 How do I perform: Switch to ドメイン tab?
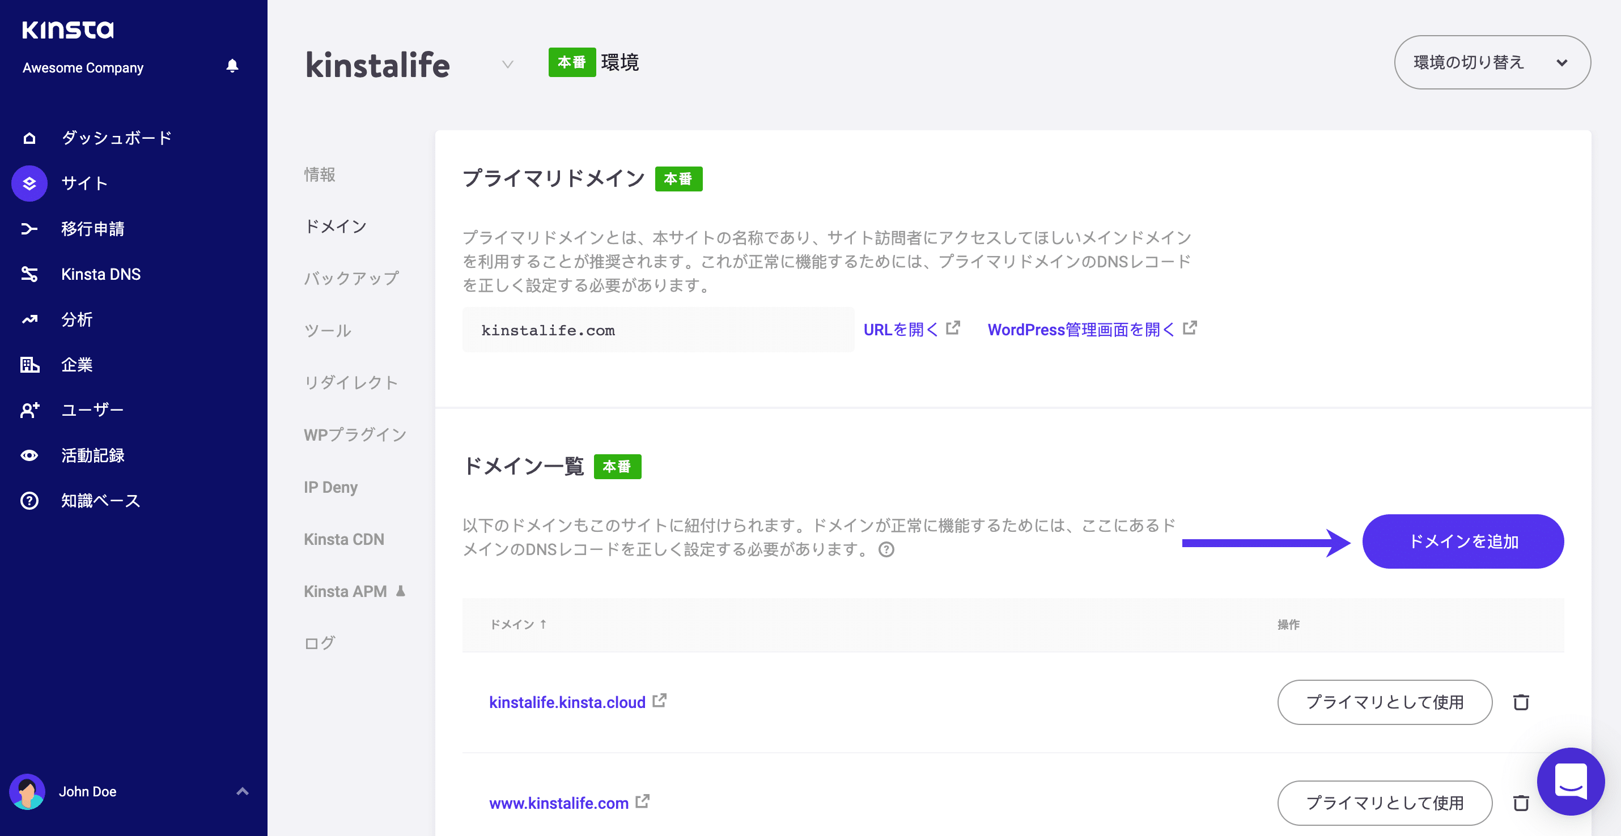(336, 227)
